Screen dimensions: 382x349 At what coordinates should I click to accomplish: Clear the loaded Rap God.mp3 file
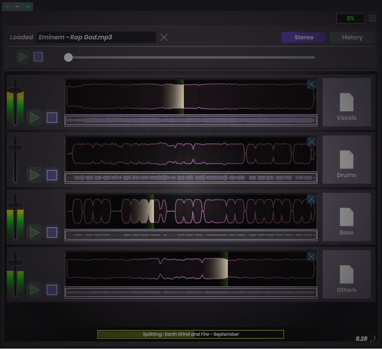164,37
